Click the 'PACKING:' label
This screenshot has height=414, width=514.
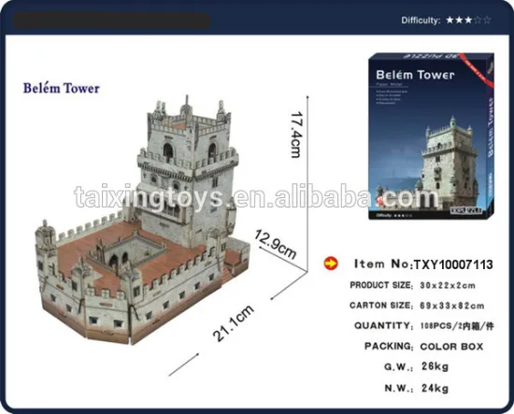coord(389,346)
